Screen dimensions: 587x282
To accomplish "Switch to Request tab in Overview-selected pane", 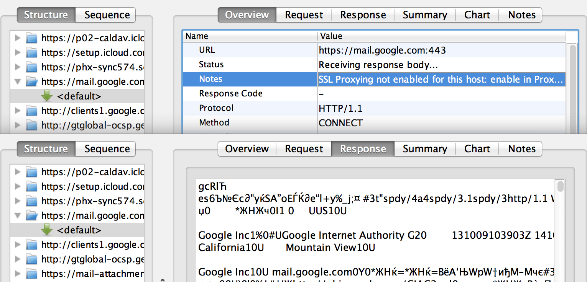I will pyautogui.click(x=304, y=15).
